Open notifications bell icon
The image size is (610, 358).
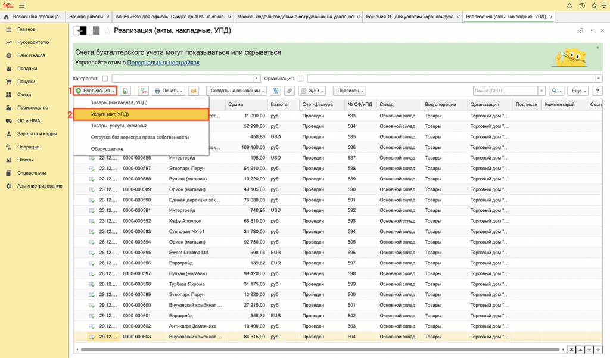[569, 5]
